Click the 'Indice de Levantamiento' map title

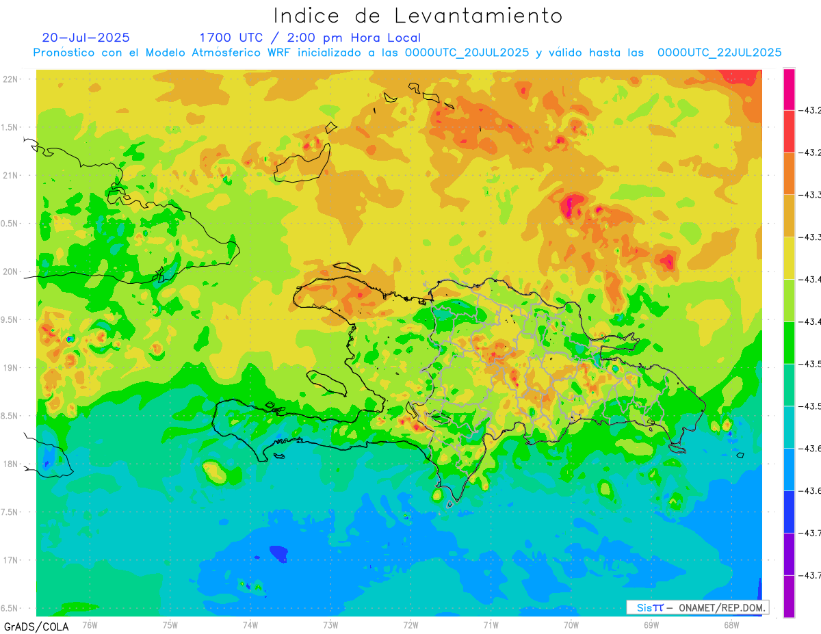click(418, 16)
